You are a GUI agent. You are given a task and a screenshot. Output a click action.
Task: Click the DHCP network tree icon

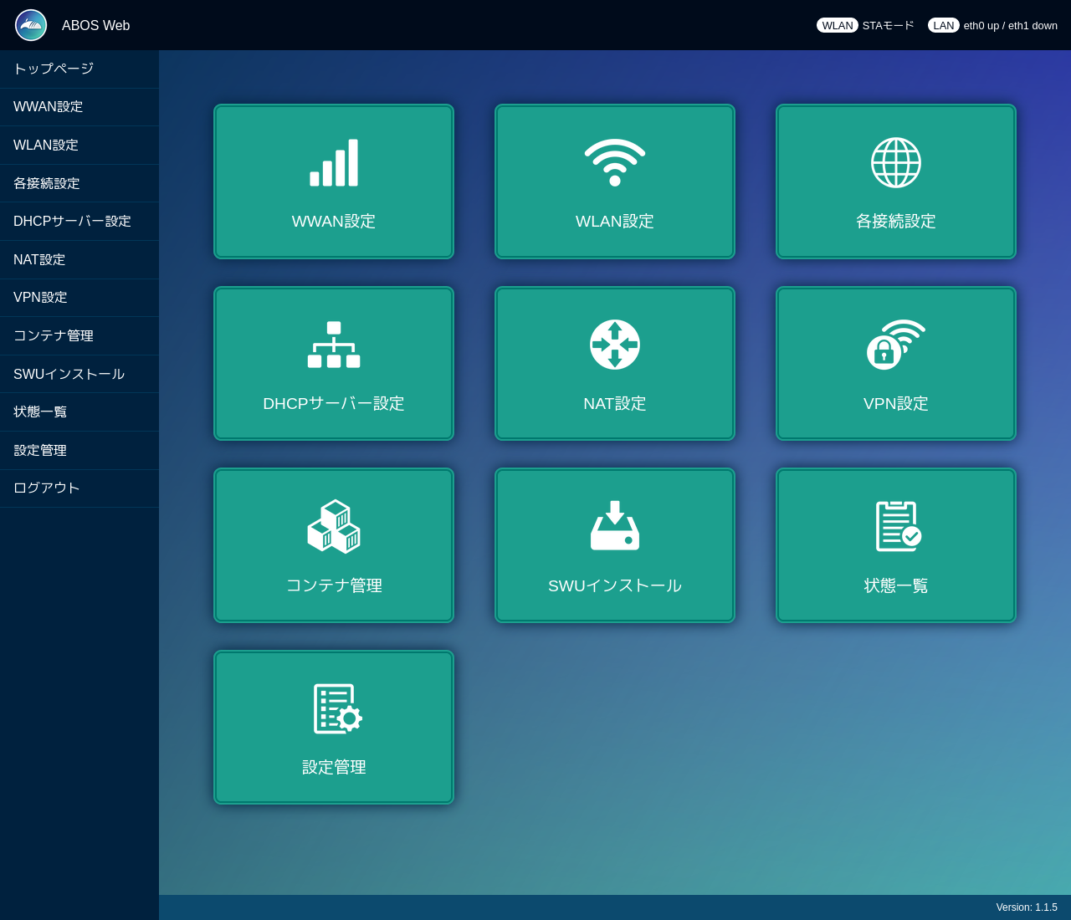334,345
